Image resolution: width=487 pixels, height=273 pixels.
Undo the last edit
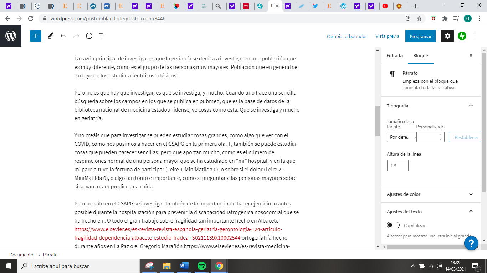63,36
